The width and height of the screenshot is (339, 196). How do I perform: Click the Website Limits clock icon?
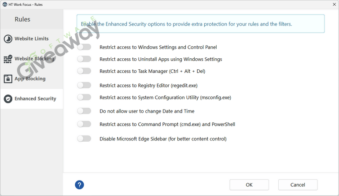click(8, 39)
